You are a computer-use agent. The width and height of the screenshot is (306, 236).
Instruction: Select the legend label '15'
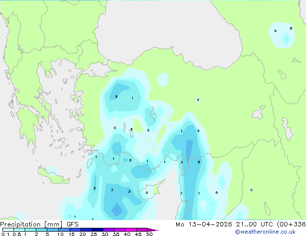click(x=71, y=234)
